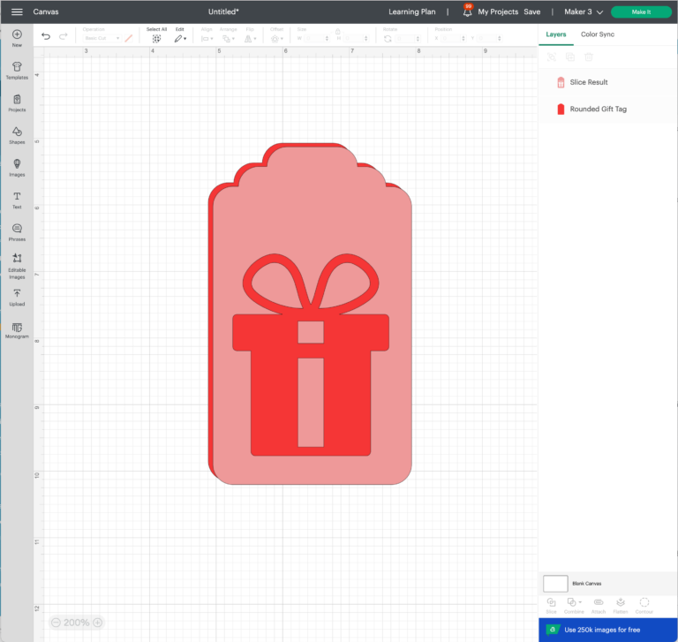Select the Shapes tool
Viewport: 678px width, 642px height.
[17, 135]
